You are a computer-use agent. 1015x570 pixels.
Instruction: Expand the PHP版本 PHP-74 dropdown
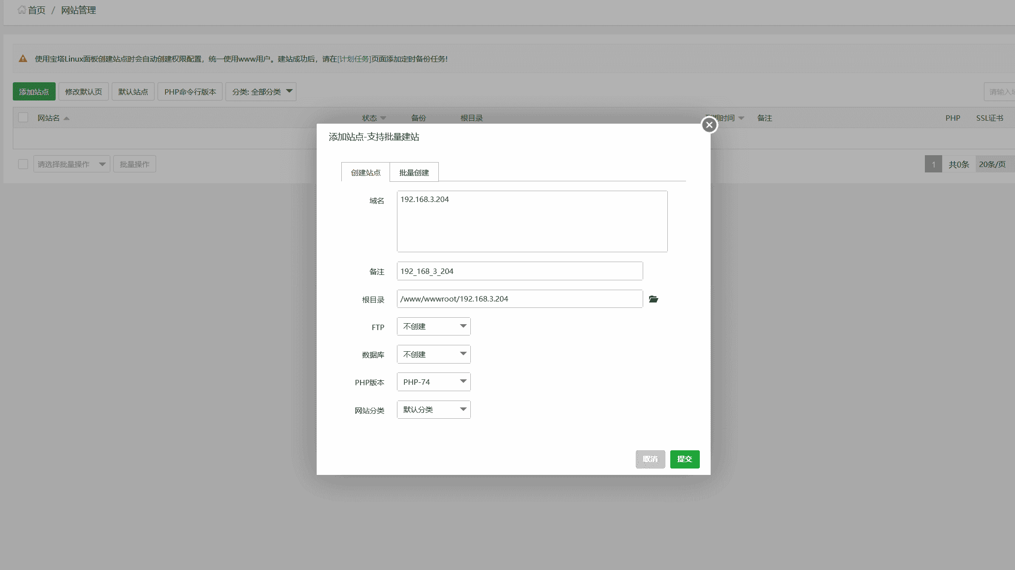[x=433, y=382]
